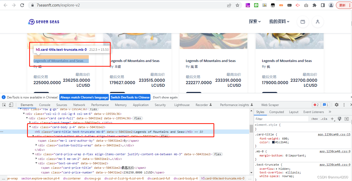Toggle the .cls class editor button
352x181 pixels.
[324, 119]
